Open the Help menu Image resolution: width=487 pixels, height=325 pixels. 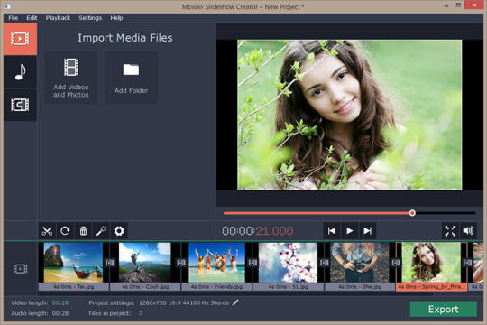tap(116, 18)
